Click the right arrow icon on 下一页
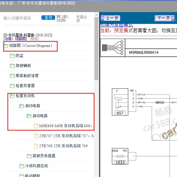Viewport: 177px width, 177px height. click(173, 18)
